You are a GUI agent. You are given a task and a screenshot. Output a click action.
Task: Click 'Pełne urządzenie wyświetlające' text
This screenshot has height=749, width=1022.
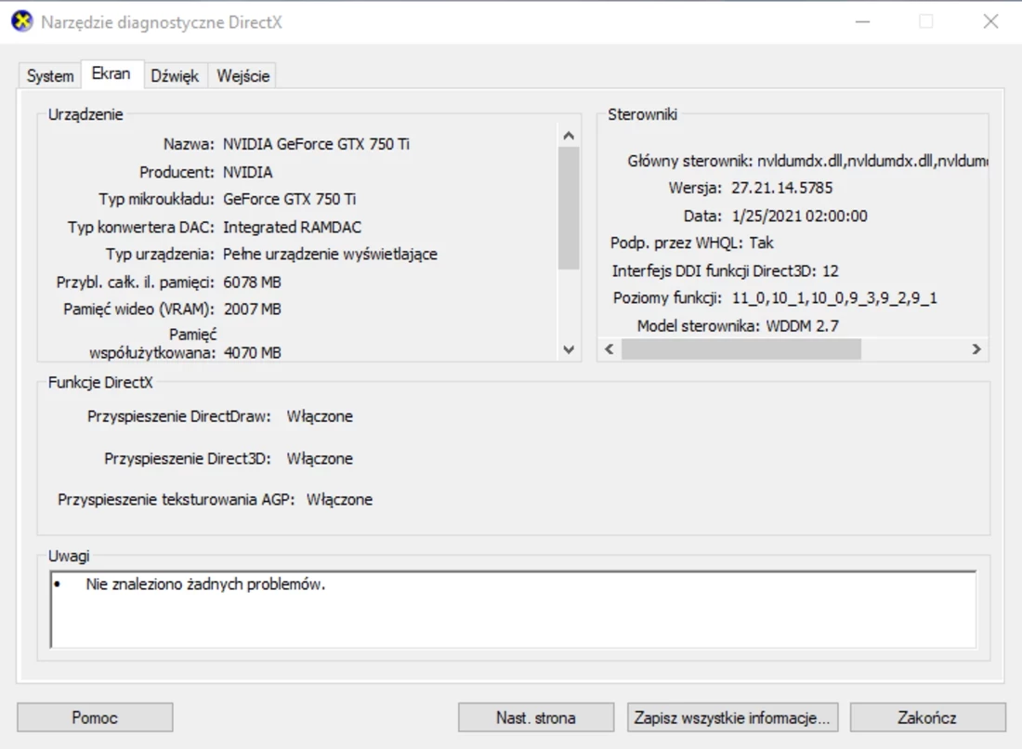point(330,255)
